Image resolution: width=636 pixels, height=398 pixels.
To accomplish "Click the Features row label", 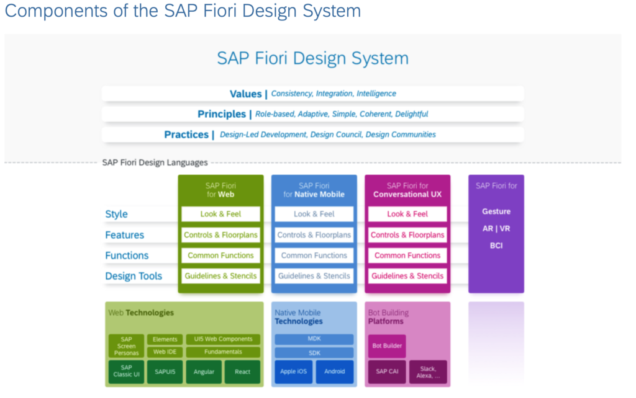I will click(124, 235).
